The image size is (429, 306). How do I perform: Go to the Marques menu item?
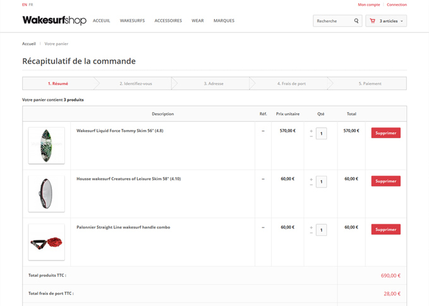(224, 21)
